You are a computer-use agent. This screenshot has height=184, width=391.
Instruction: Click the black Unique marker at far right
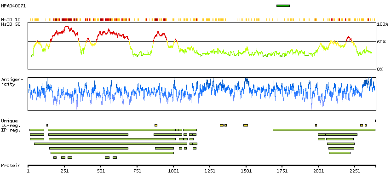click(375, 121)
